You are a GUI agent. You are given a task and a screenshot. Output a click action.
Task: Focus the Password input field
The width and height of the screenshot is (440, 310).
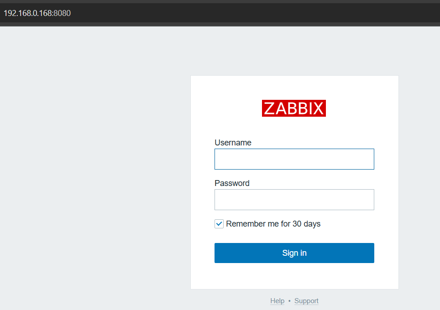pos(294,200)
